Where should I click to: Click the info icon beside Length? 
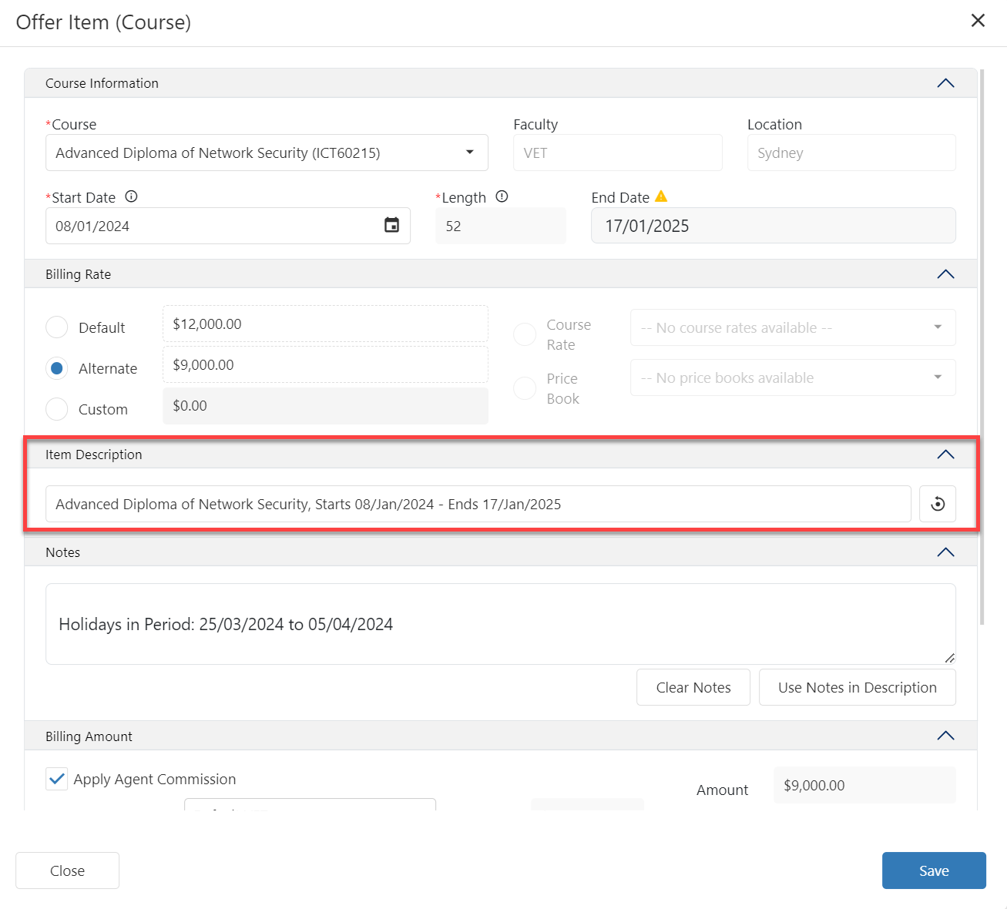click(x=502, y=196)
